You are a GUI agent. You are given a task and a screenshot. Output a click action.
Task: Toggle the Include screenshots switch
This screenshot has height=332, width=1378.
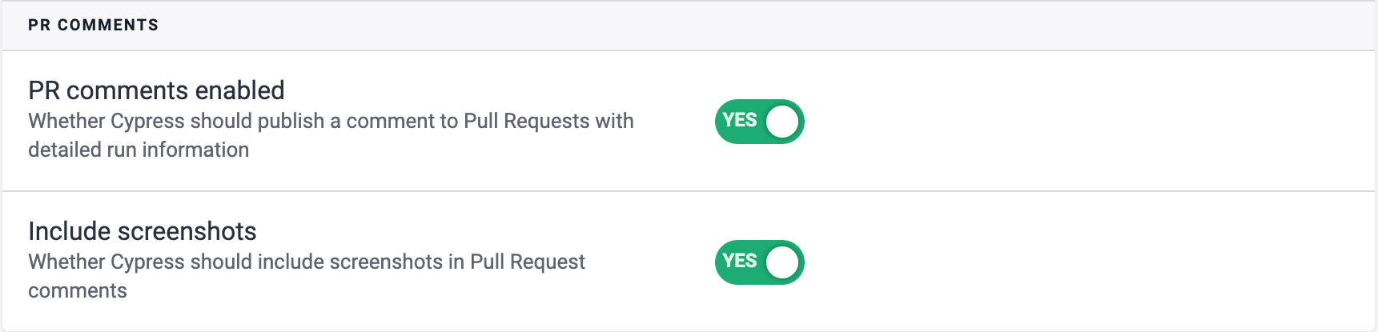759,262
